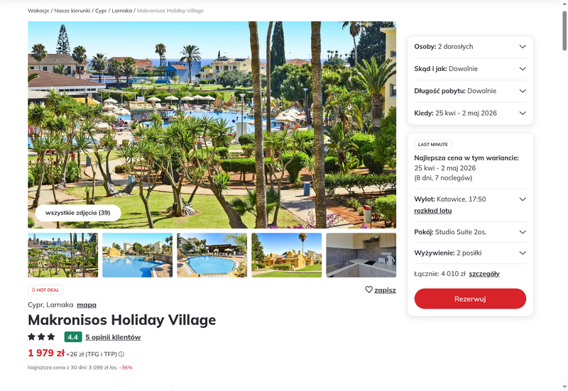Click the heart icon to save the offer
Screen dimensions: 568x391
click(368, 290)
